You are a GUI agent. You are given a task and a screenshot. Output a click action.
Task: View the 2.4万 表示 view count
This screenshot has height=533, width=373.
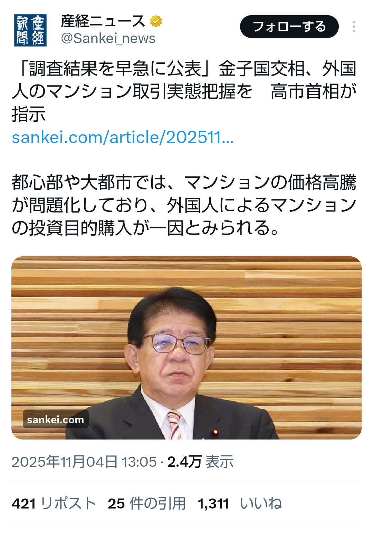(200, 462)
